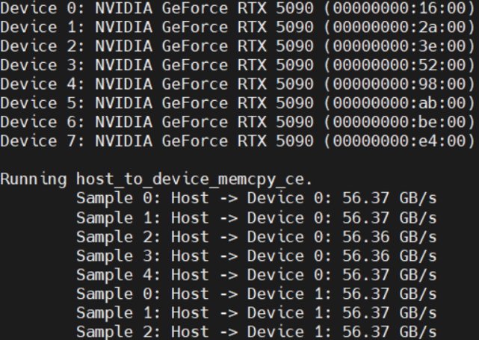Click the word Running in benchmark header

pyautogui.click(x=34, y=179)
